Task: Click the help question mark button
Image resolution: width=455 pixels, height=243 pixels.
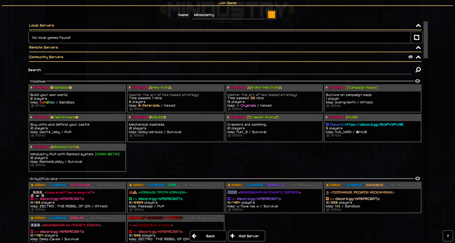Action: [x=448, y=236]
